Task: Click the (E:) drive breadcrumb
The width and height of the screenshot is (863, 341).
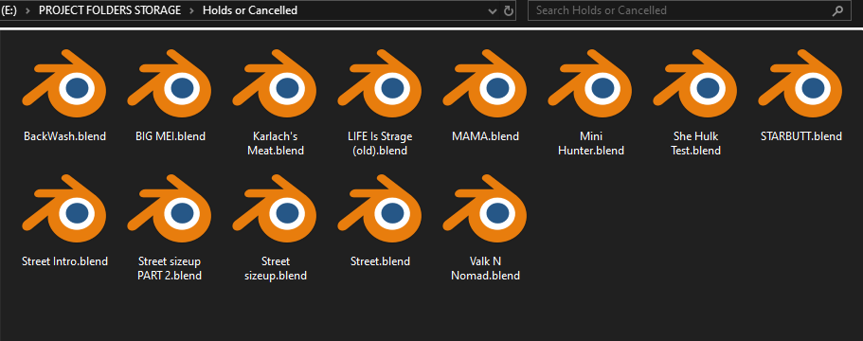Action: 9,10
